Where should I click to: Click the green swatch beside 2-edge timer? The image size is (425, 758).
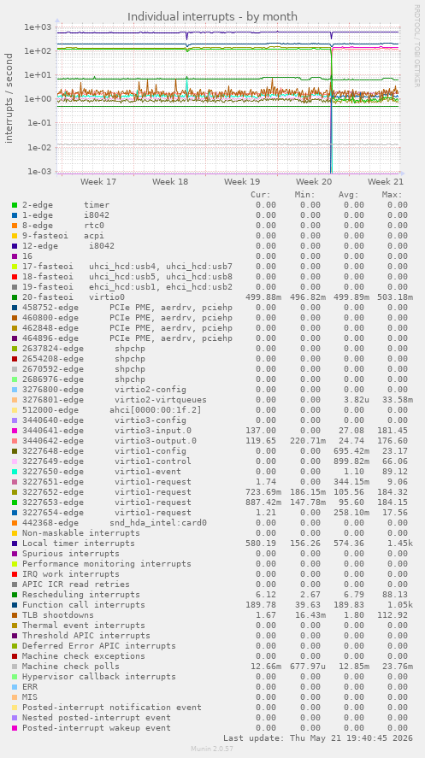pyautogui.click(x=15, y=205)
